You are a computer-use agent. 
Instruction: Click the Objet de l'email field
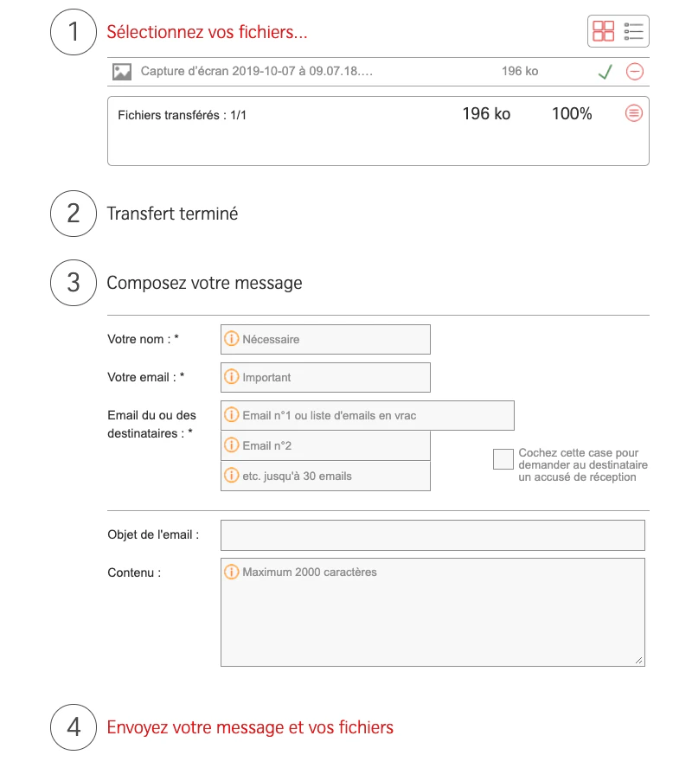pos(432,535)
